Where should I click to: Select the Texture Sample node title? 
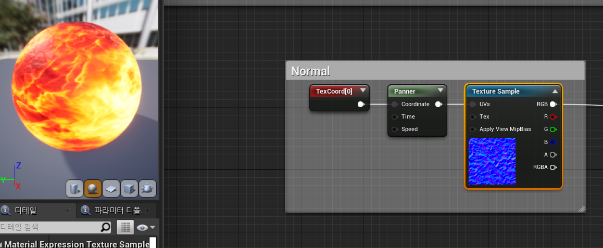click(496, 92)
